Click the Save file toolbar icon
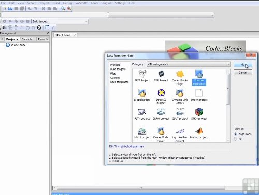This screenshot has width=259, height=195. [x=16, y=8]
